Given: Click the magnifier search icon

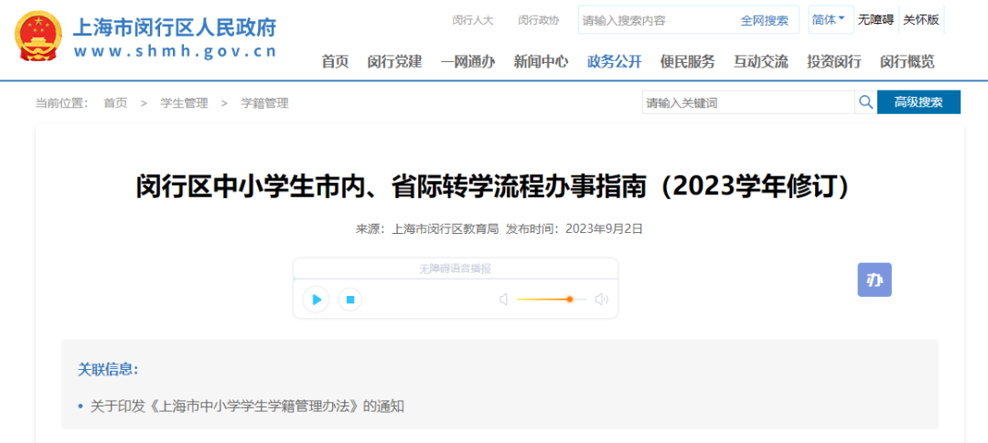Looking at the screenshot, I should 864,102.
